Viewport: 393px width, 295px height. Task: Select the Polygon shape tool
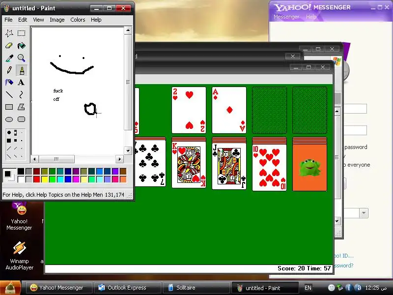click(21, 107)
